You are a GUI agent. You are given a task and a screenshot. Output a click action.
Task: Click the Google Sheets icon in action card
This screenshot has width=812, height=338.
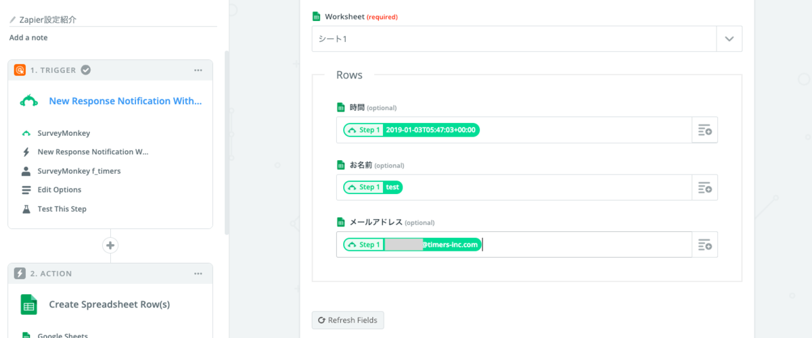click(x=28, y=305)
